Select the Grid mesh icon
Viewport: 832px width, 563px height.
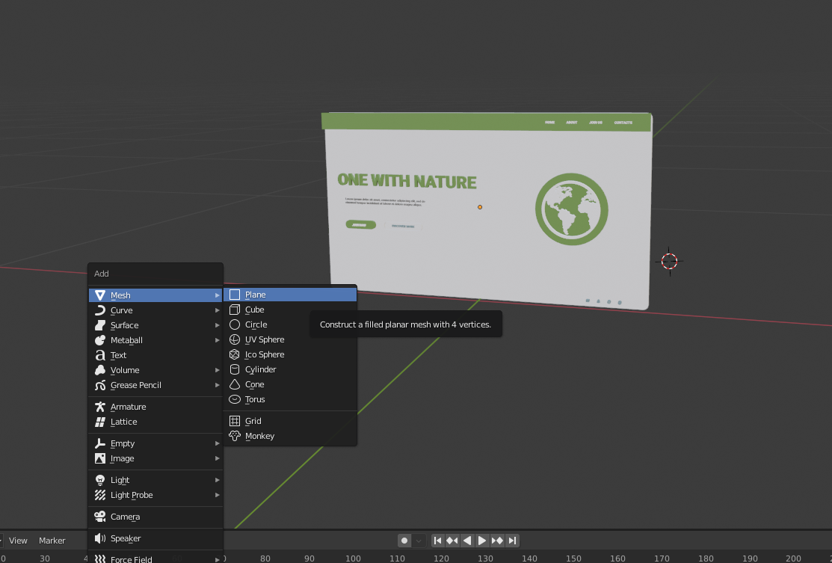pos(235,421)
